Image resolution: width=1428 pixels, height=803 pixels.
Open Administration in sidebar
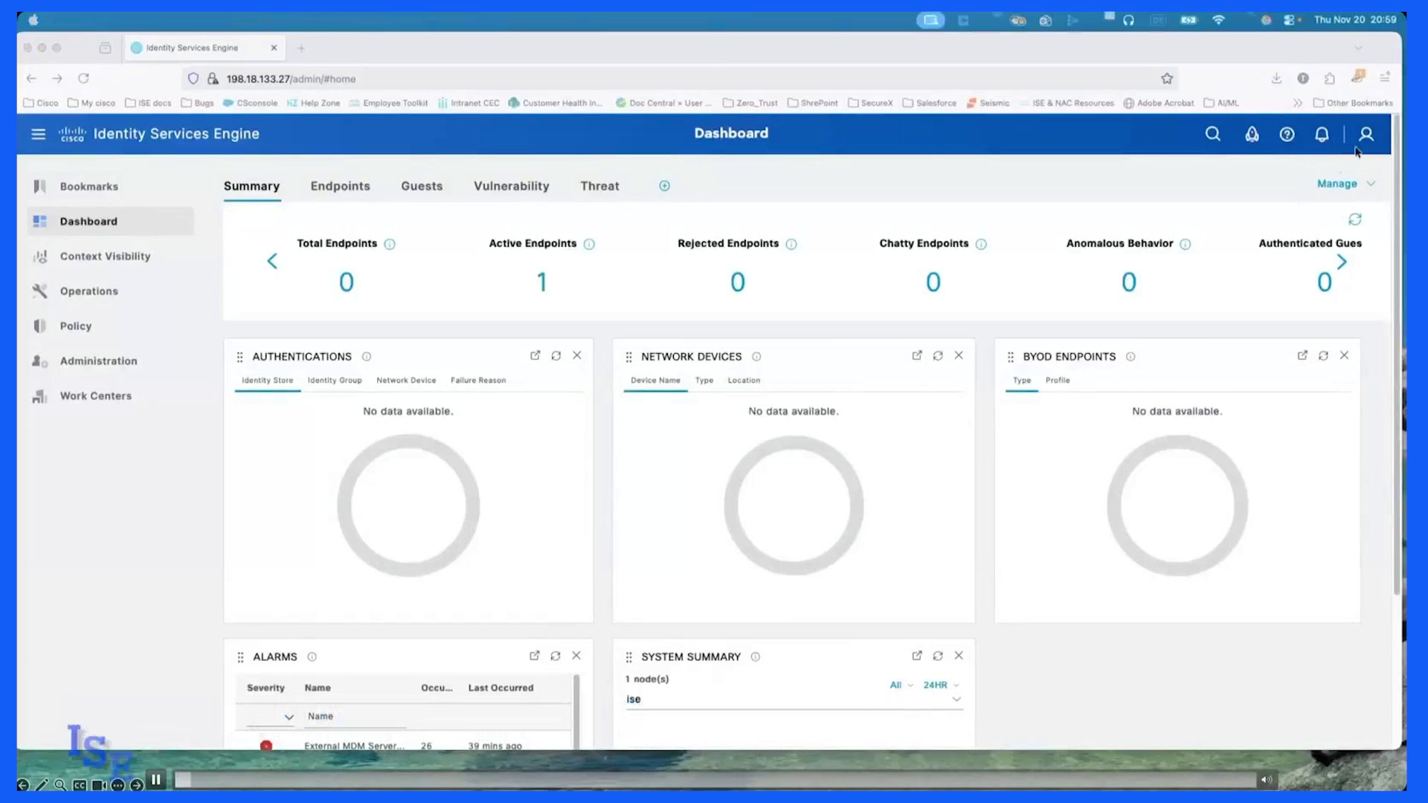(110, 361)
